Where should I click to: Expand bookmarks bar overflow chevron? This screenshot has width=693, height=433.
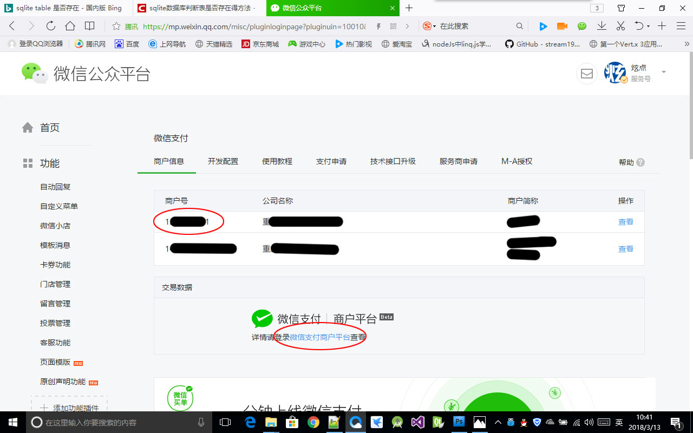(687, 44)
